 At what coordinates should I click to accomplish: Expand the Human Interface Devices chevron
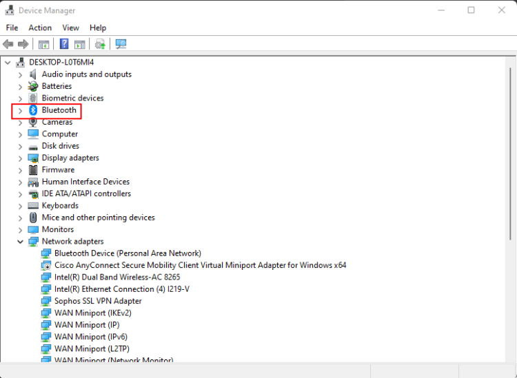(20, 182)
